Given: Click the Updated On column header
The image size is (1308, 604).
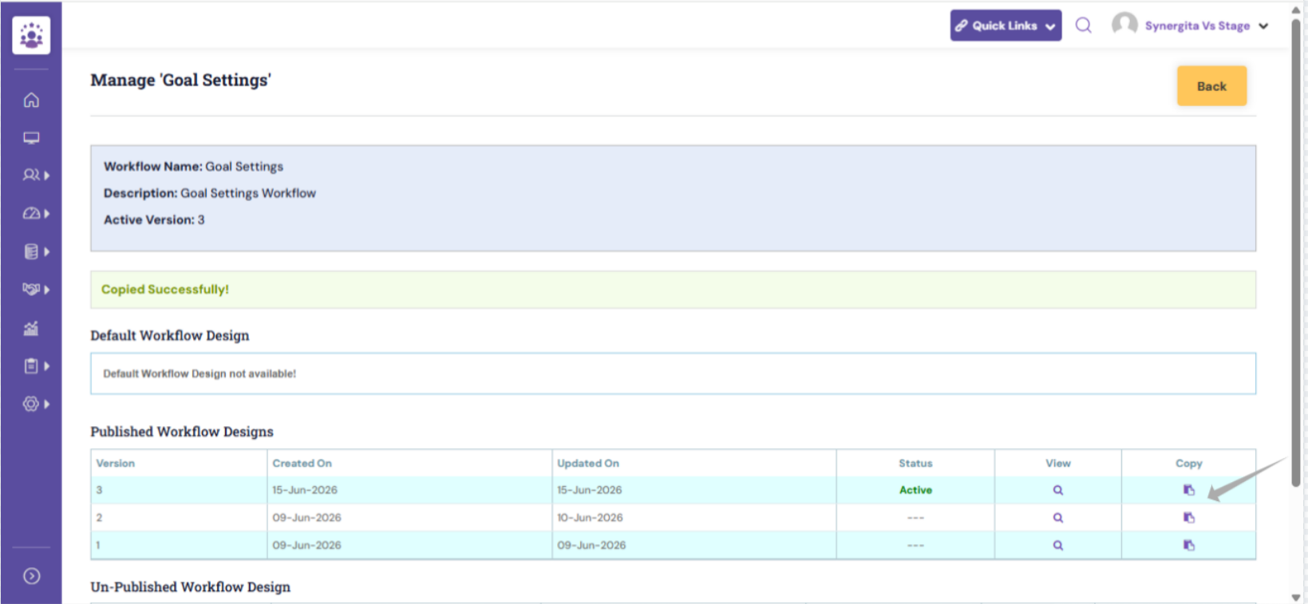Looking at the screenshot, I should pos(588,464).
